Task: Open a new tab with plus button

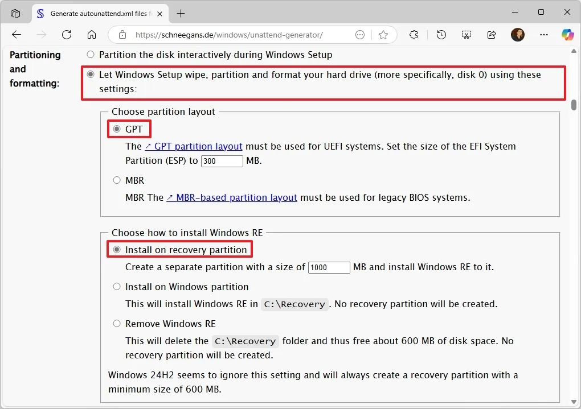Action: tap(181, 13)
